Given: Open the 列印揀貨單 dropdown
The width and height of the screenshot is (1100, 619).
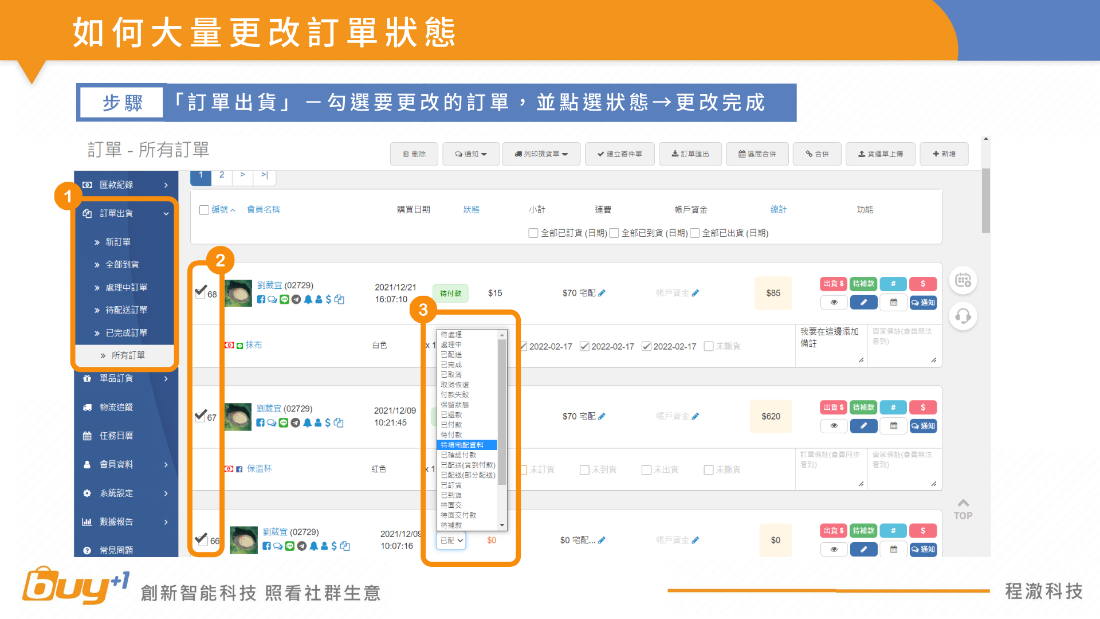Looking at the screenshot, I should click(541, 154).
